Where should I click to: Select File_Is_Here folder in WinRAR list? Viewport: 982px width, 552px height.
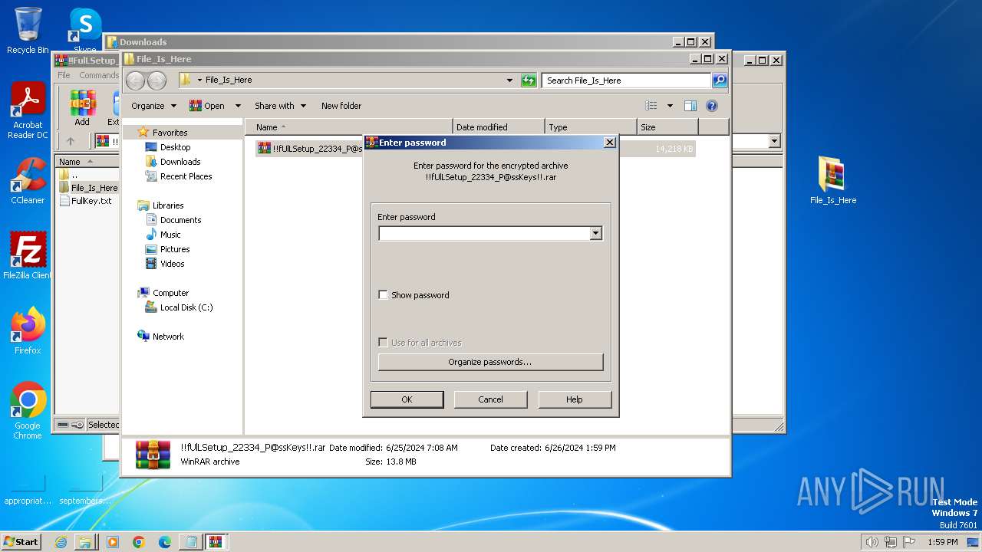pos(88,188)
